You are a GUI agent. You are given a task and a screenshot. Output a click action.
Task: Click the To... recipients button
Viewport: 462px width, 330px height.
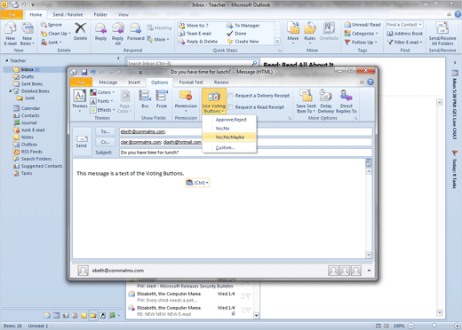tap(105, 131)
